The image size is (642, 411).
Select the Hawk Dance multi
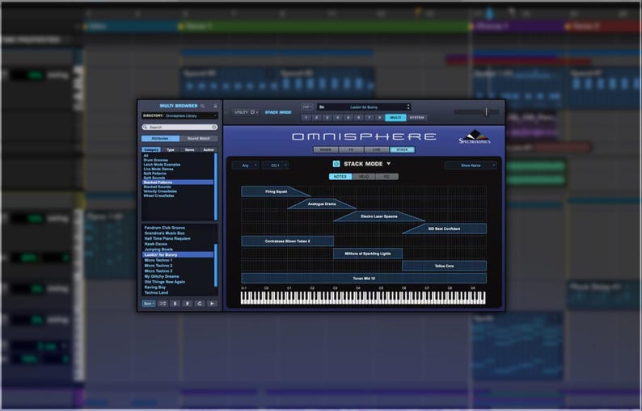coord(178,244)
